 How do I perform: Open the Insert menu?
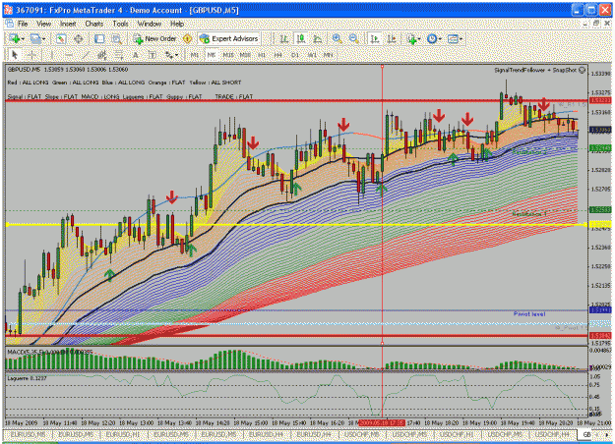[68, 24]
